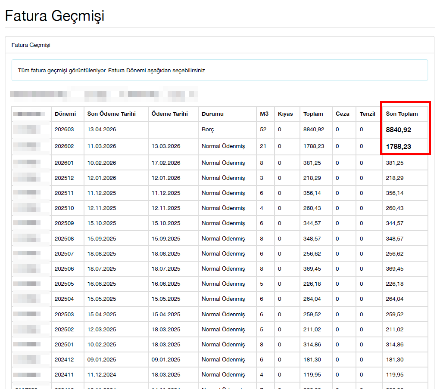Click Toplam value 369,45
The image size is (440, 389).
312,269
